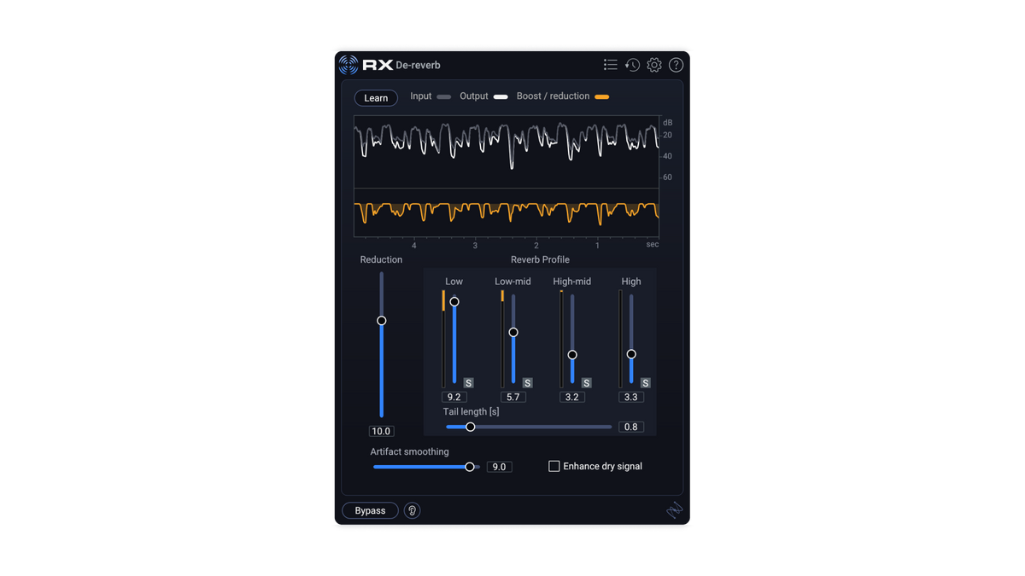The width and height of the screenshot is (1025, 576).
Task: Click the Reduction slider handle
Action: (x=382, y=321)
